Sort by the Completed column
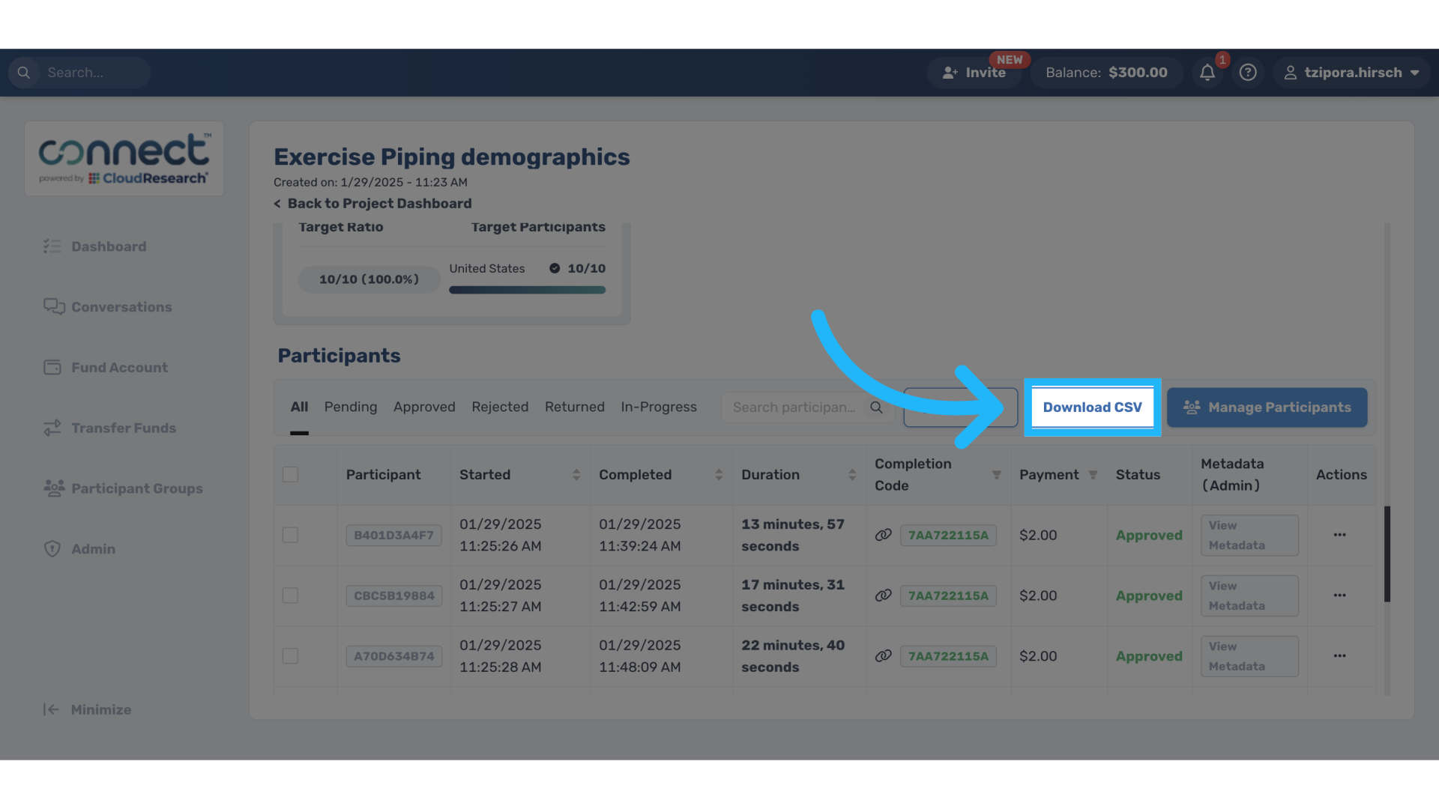 [719, 475]
